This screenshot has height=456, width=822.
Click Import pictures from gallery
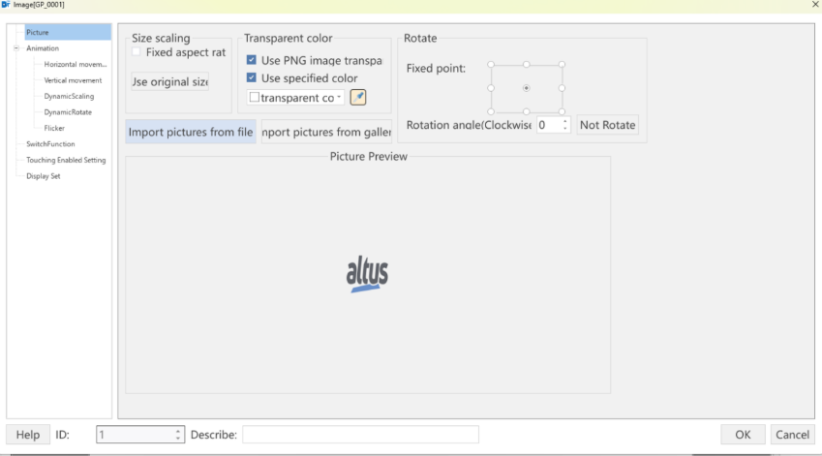click(326, 132)
